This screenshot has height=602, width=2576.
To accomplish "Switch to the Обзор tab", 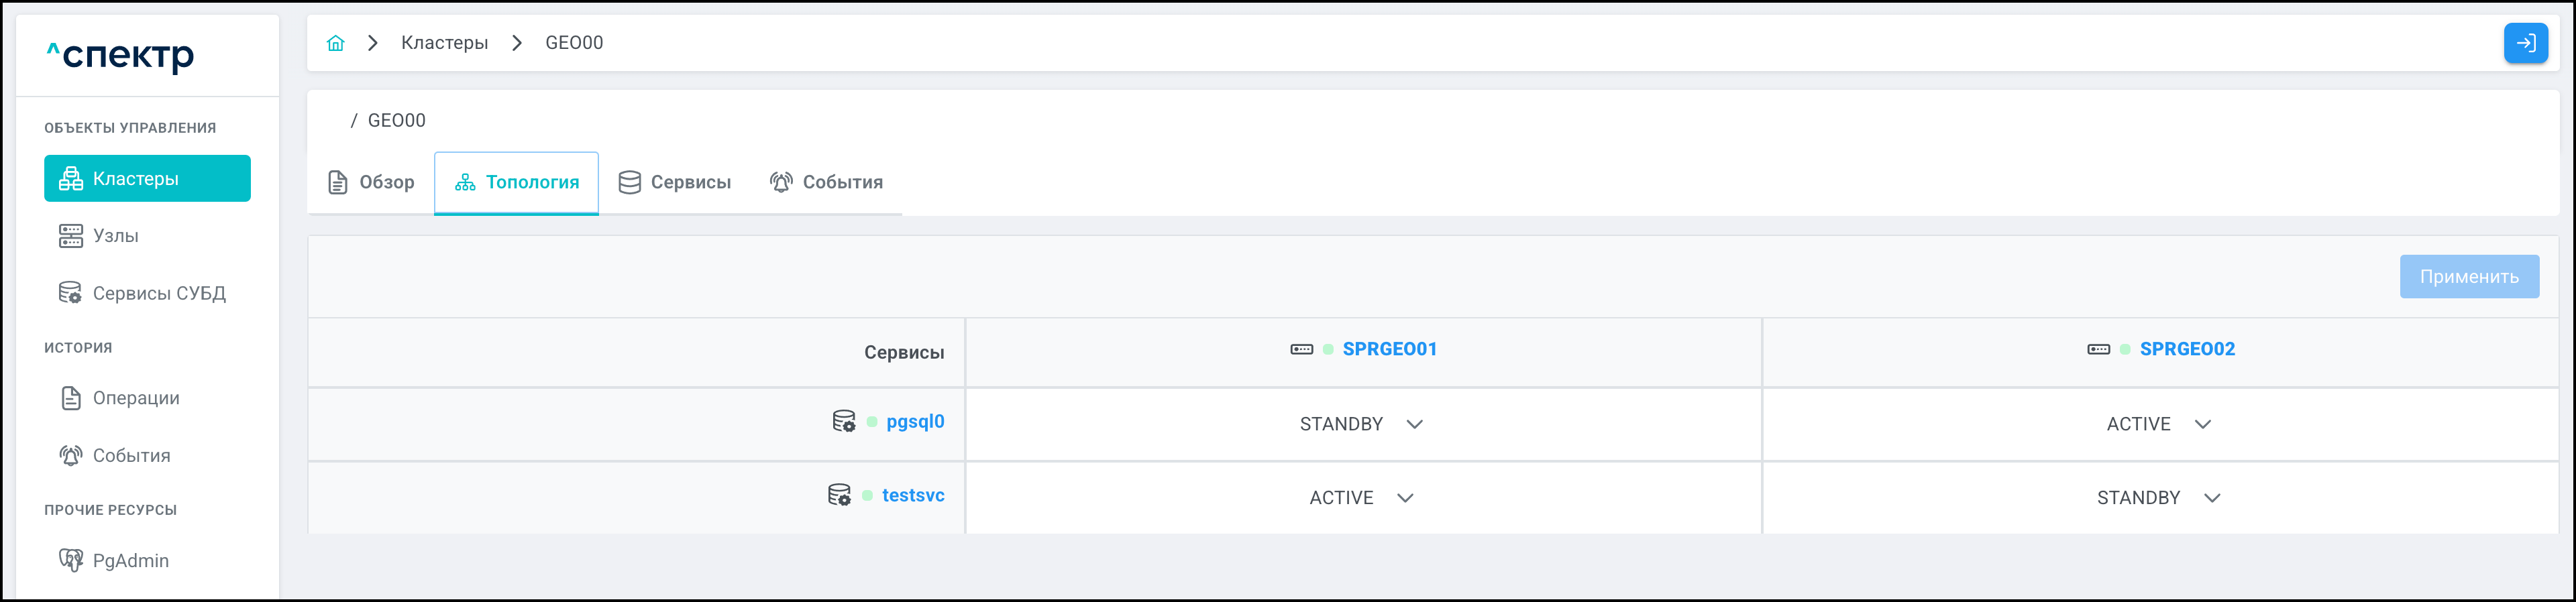I will pos(371,182).
